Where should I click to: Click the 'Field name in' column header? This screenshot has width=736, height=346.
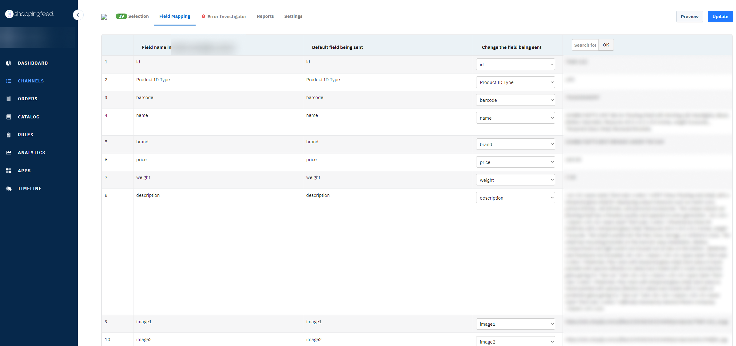(x=156, y=47)
